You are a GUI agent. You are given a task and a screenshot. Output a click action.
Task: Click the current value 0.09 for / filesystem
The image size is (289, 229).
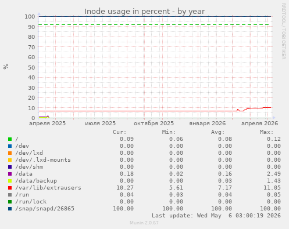(x=127, y=139)
